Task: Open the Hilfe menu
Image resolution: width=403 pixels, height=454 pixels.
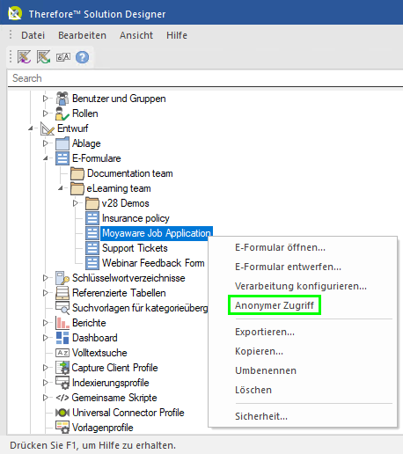Action: 177,35
